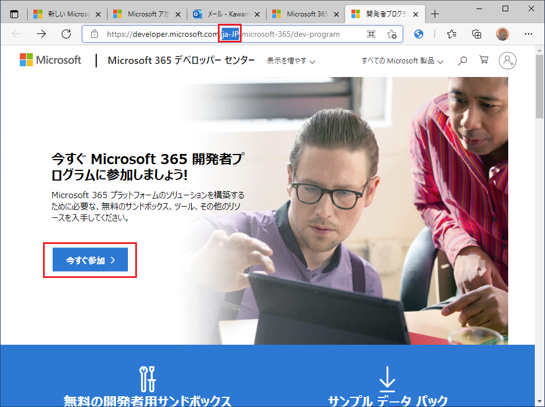The image size is (545, 407).
Task: Click the developer sandbox tools icon
Action: tap(147, 379)
